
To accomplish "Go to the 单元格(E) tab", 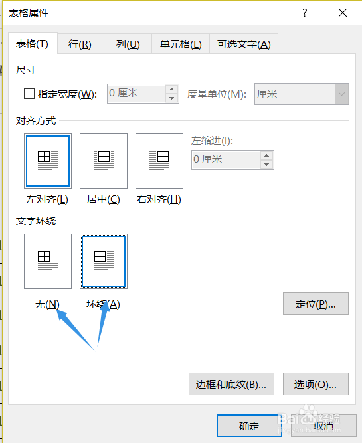I will (x=181, y=44).
